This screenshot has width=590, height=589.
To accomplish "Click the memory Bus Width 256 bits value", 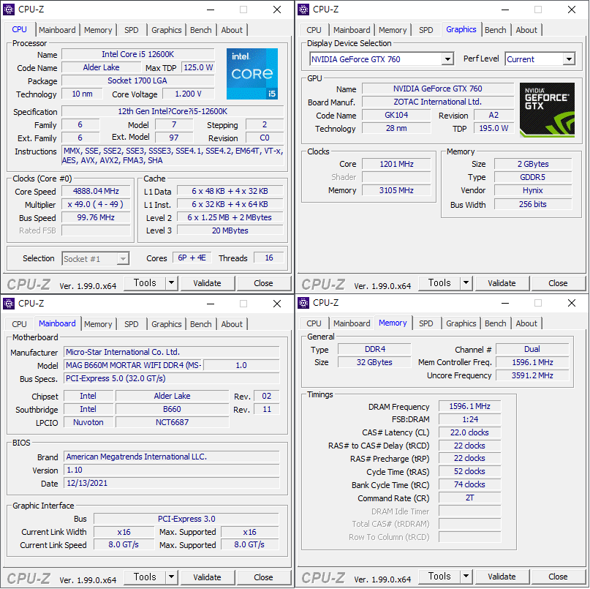I will coord(533,204).
